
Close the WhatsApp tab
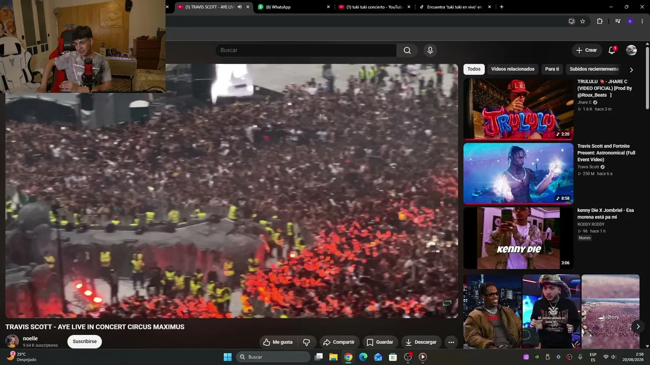click(x=328, y=7)
